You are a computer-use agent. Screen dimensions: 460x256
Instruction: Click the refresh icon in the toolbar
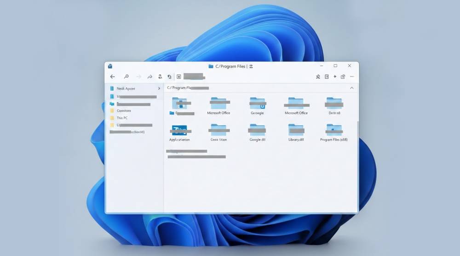169,77
